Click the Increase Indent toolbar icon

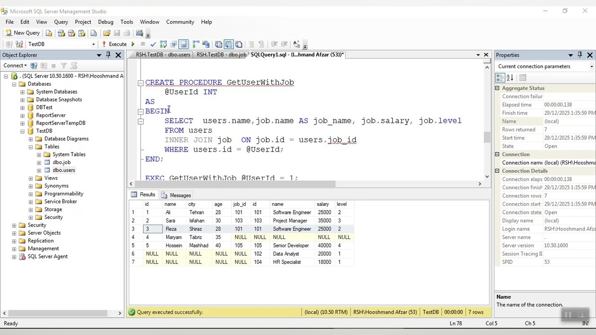pyautogui.click(x=284, y=44)
